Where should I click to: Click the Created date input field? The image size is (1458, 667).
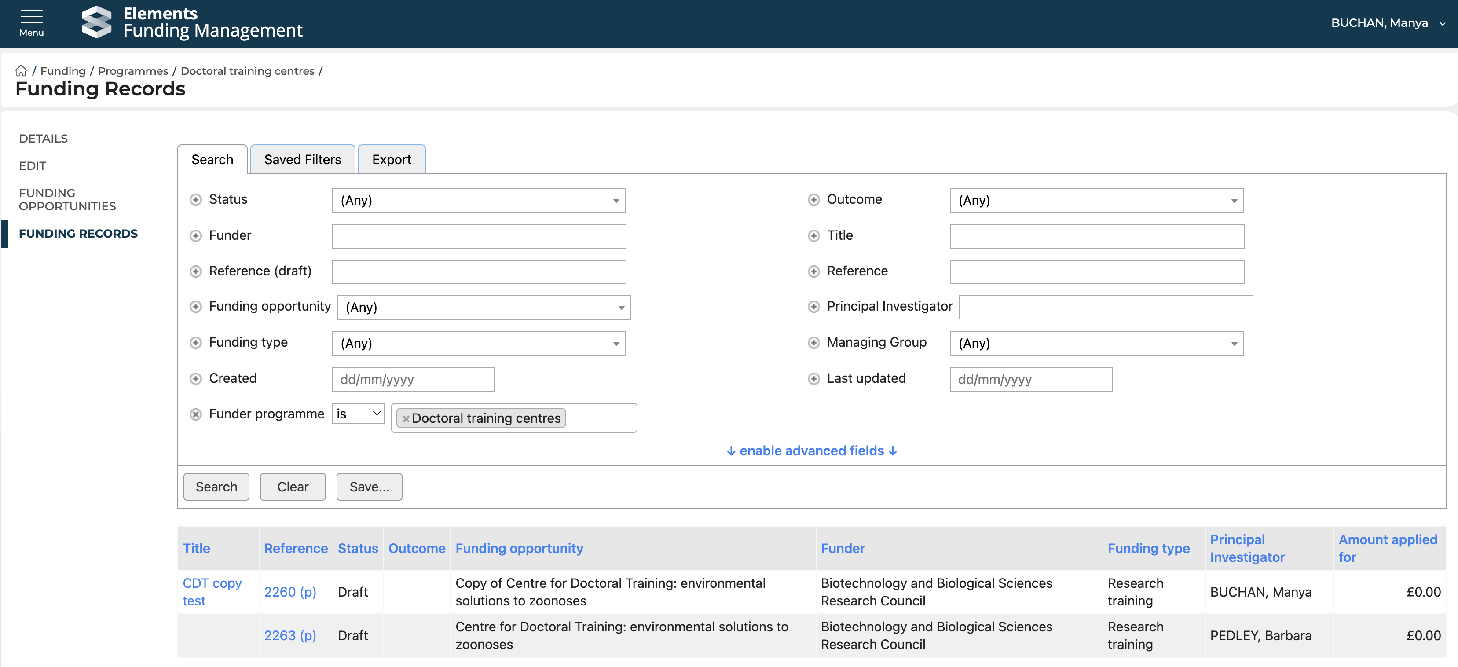point(413,379)
